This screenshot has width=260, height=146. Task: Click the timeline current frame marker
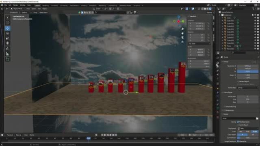[x=89, y=138]
